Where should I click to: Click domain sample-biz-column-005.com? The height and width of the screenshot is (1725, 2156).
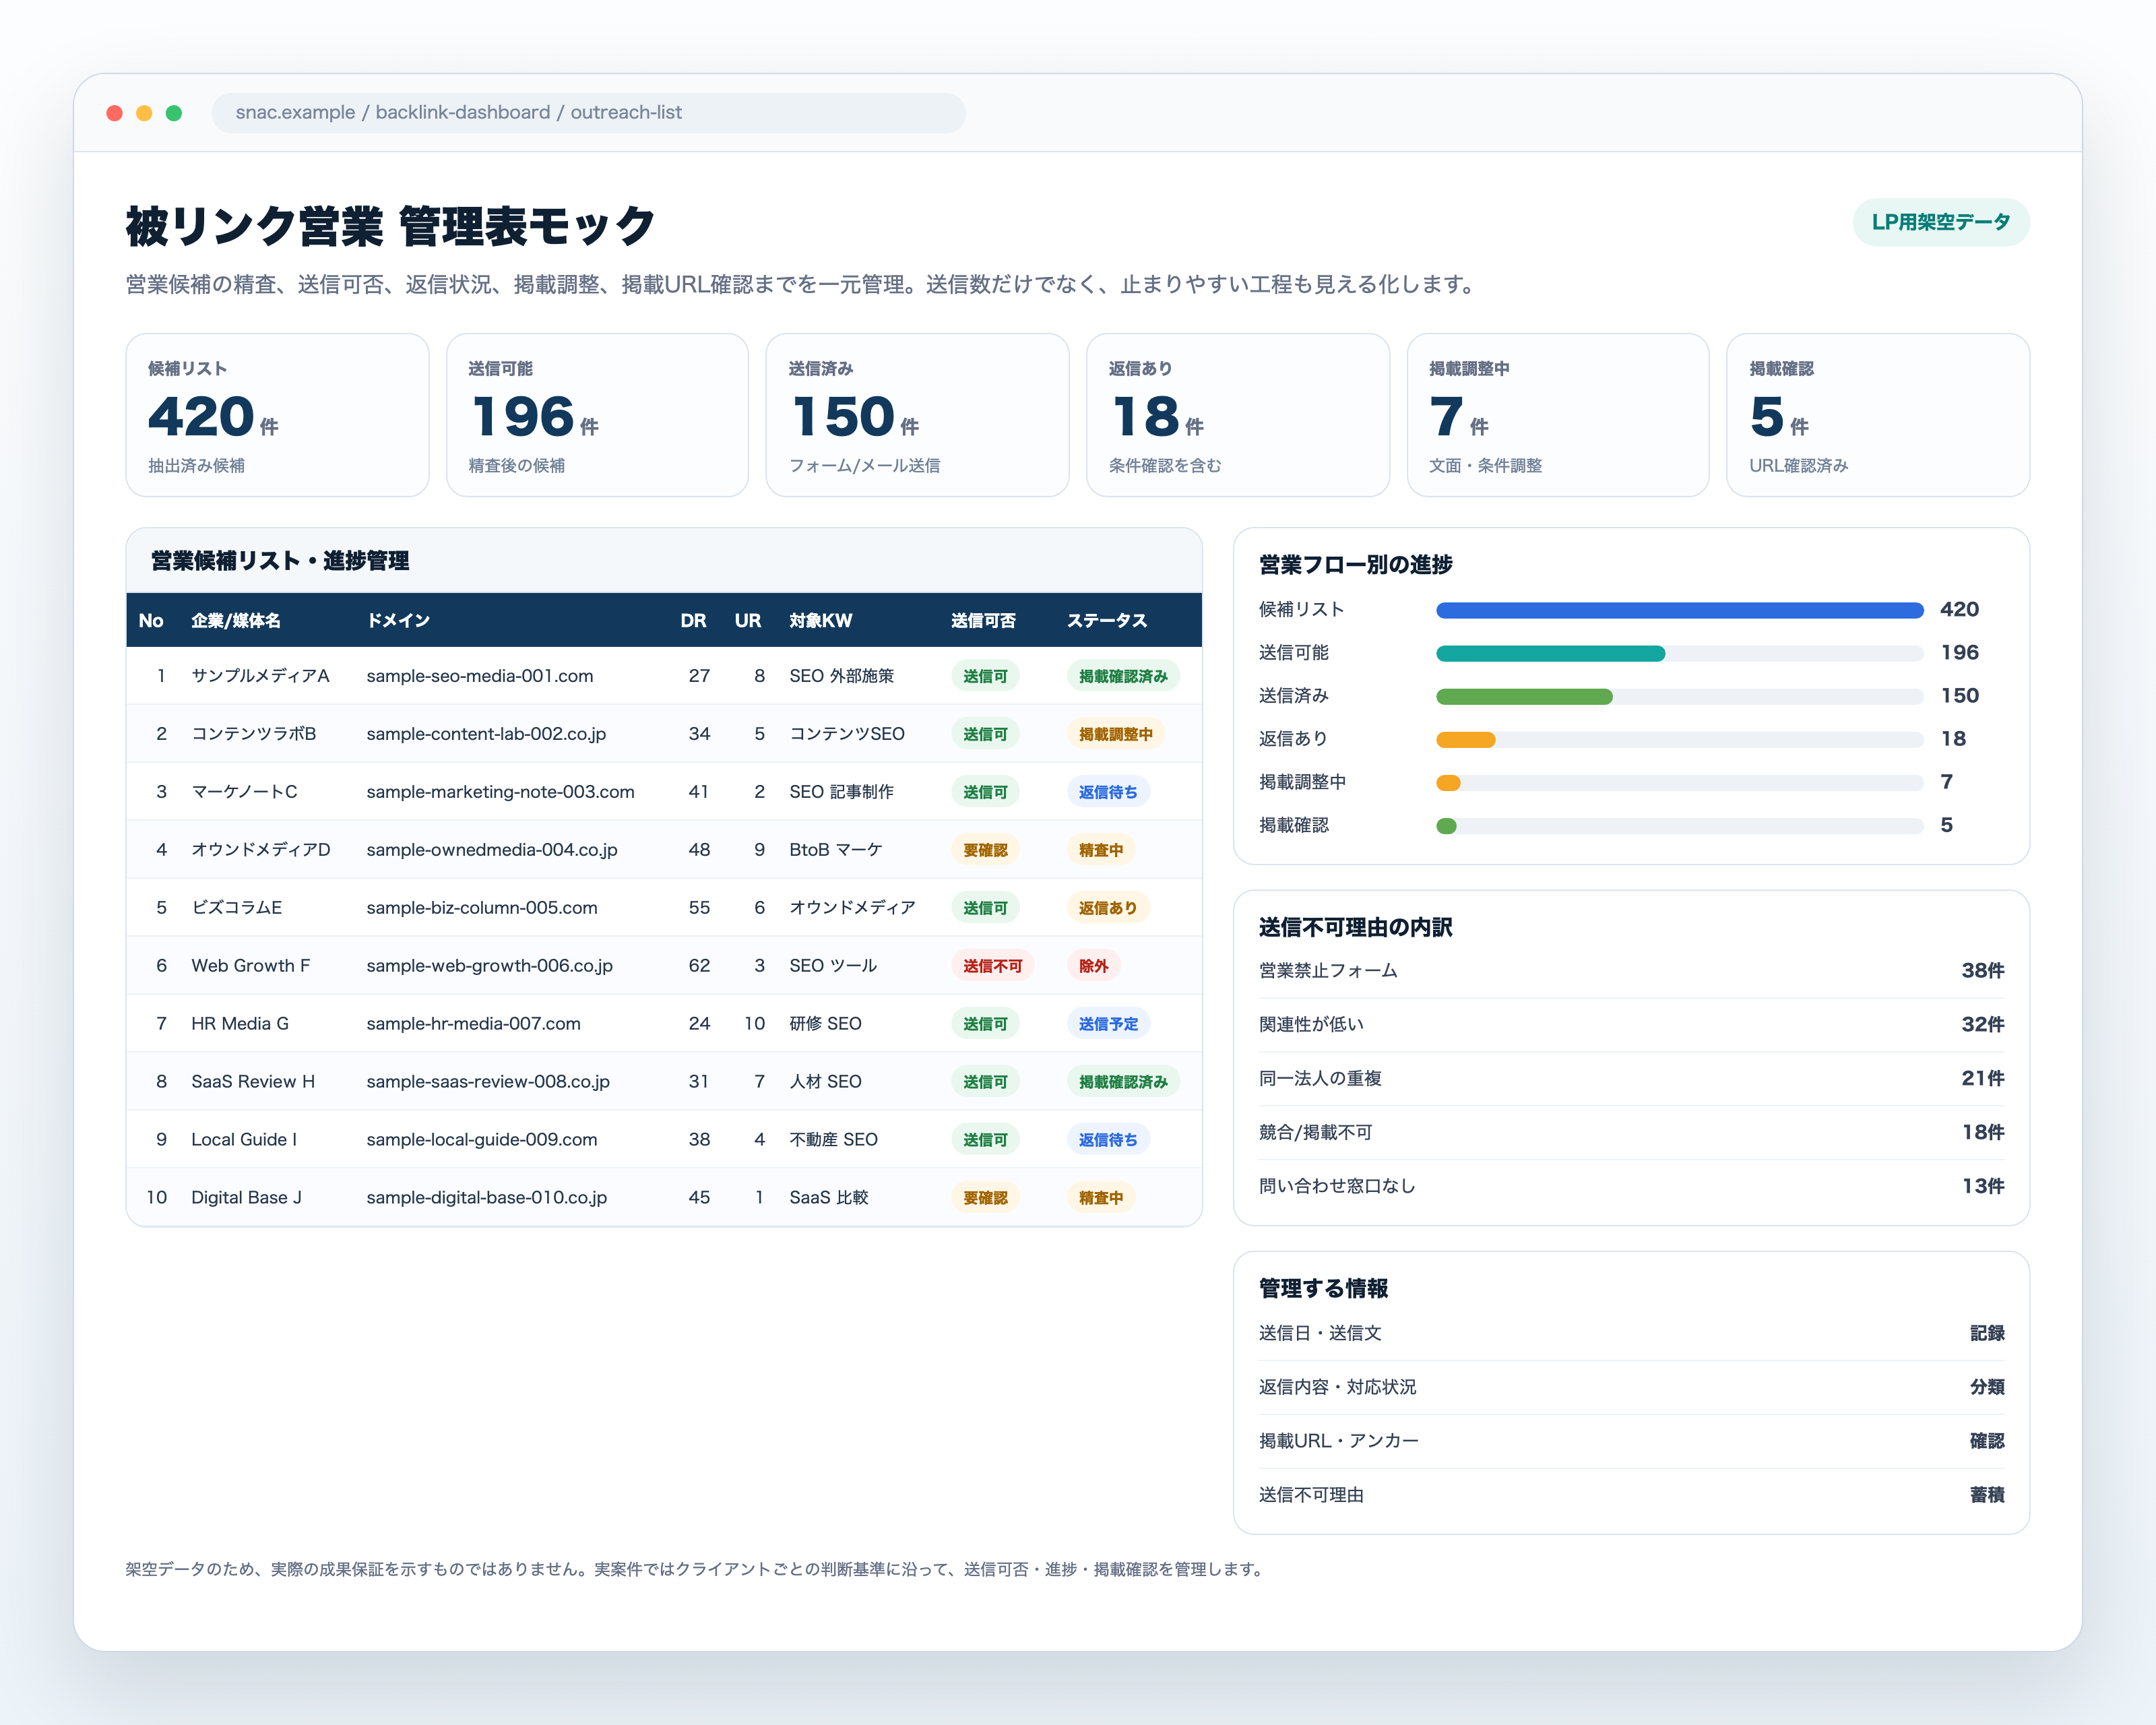pos(482,908)
